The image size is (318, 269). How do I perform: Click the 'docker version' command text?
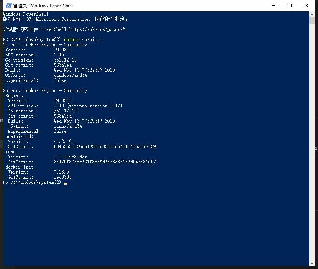(x=82, y=39)
